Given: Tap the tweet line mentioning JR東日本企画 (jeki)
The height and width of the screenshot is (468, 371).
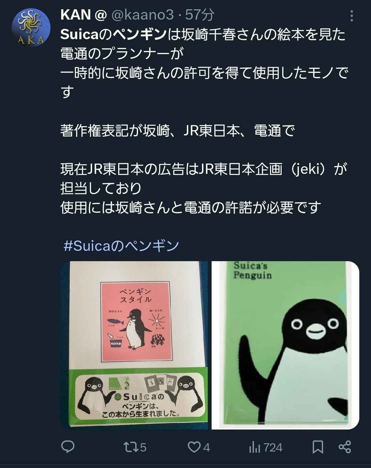Looking at the screenshot, I should (x=204, y=169).
